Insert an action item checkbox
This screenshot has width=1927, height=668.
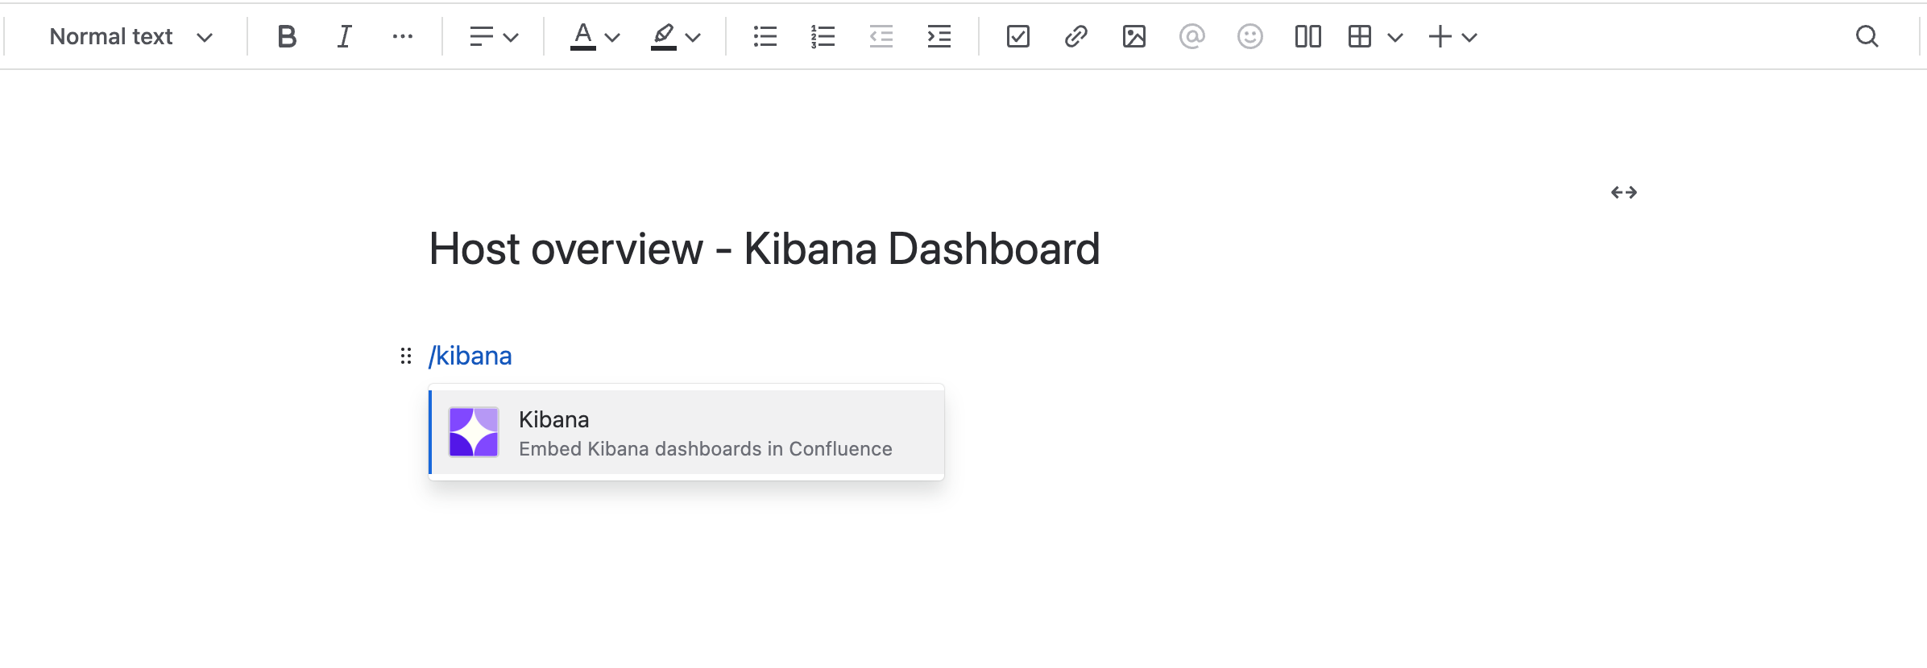coord(1018,36)
